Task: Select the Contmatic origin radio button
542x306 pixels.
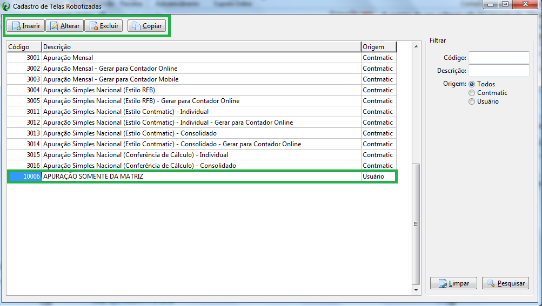Action: 472,93
